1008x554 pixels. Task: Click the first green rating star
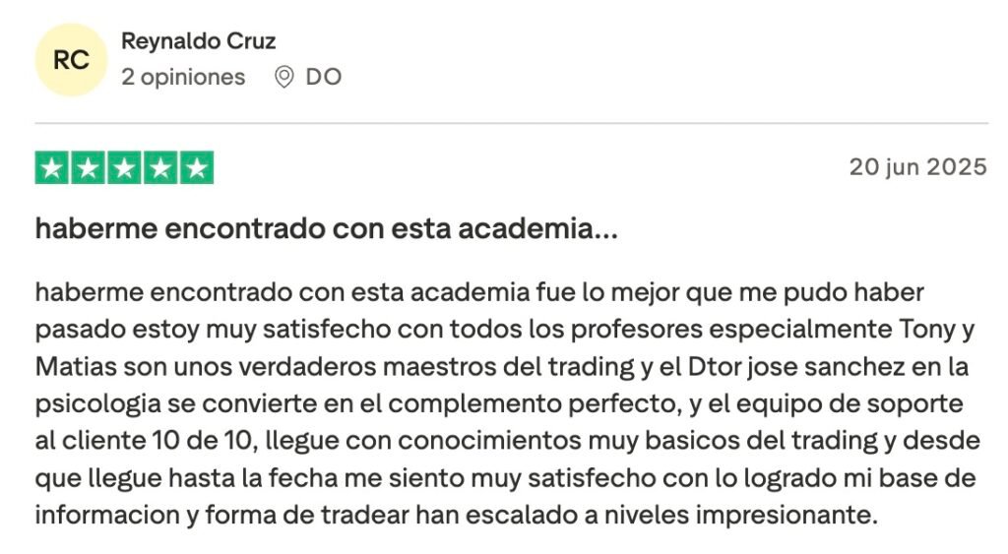pyautogui.click(x=52, y=167)
